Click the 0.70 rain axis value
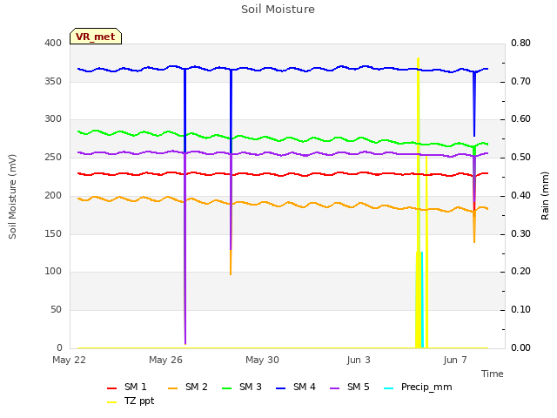557x418 pixels. coord(520,81)
